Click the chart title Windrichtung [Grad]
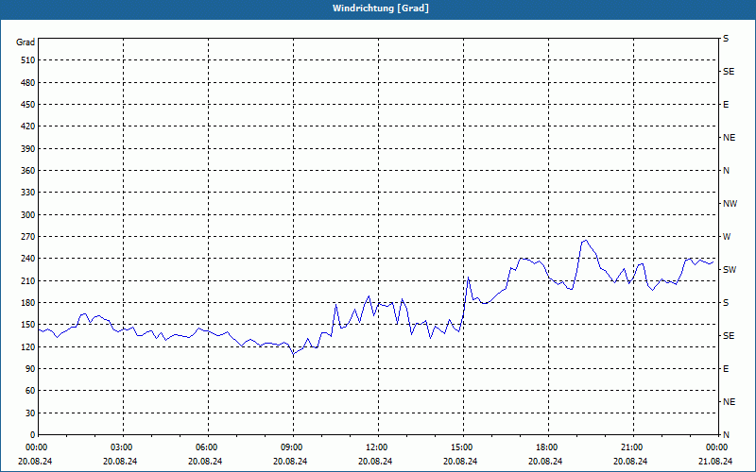 [x=381, y=8]
